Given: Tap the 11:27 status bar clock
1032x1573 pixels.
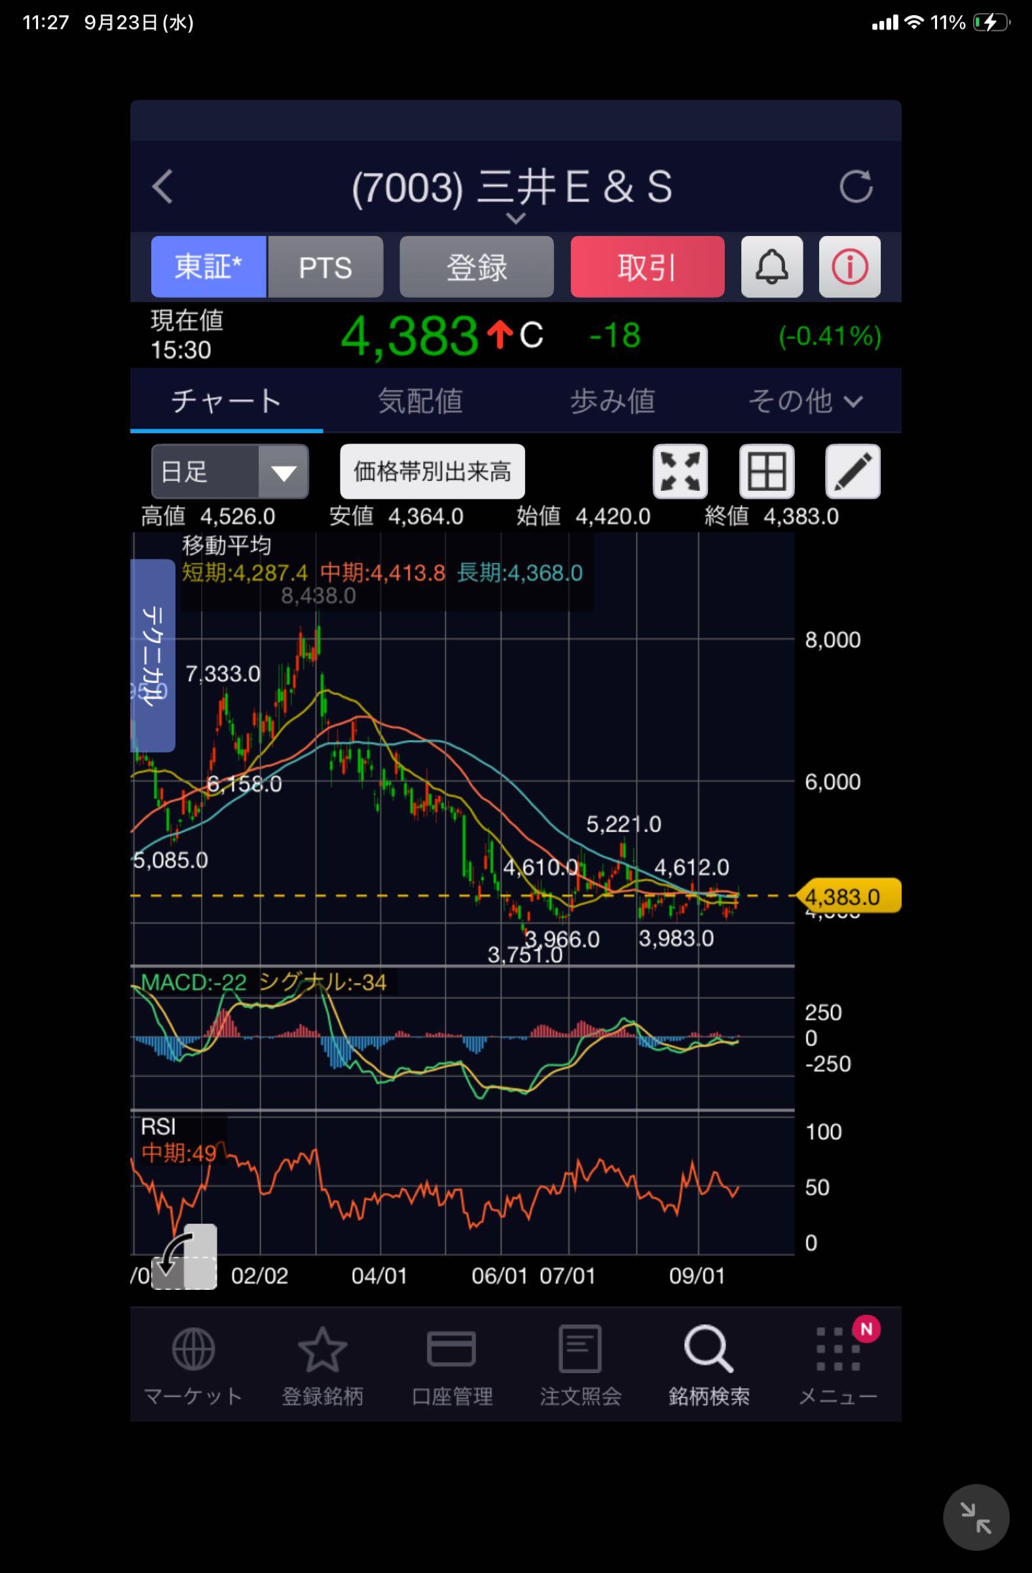Looking at the screenshot, I should point(46,22).
